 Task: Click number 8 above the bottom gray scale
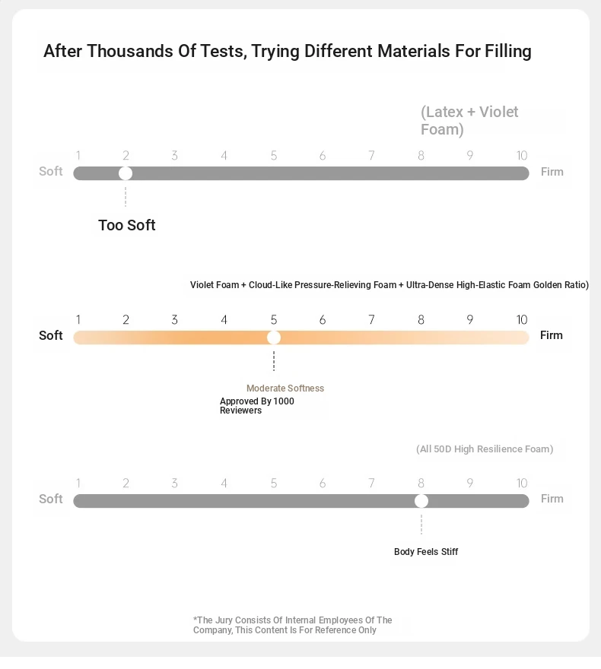(x=421, y=483)
